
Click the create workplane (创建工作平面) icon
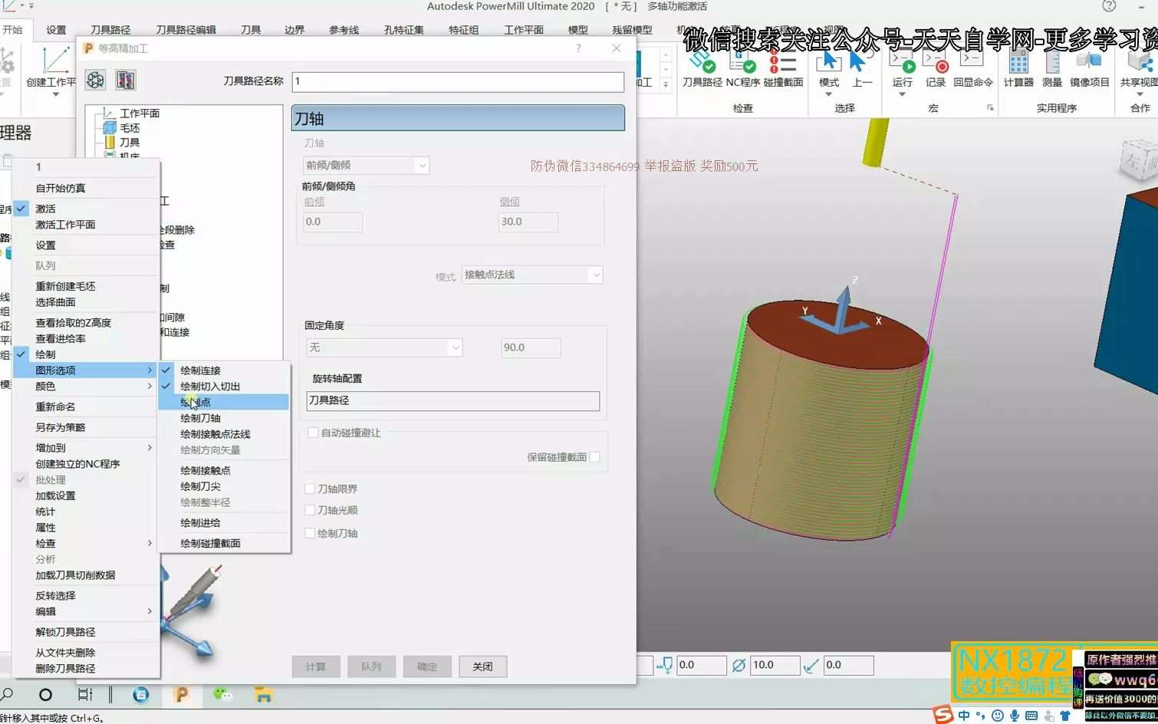point(52,69)
